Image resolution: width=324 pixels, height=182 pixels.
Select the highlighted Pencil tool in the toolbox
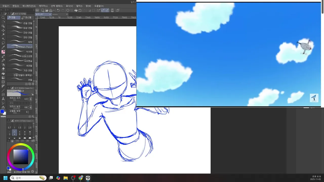3,52
